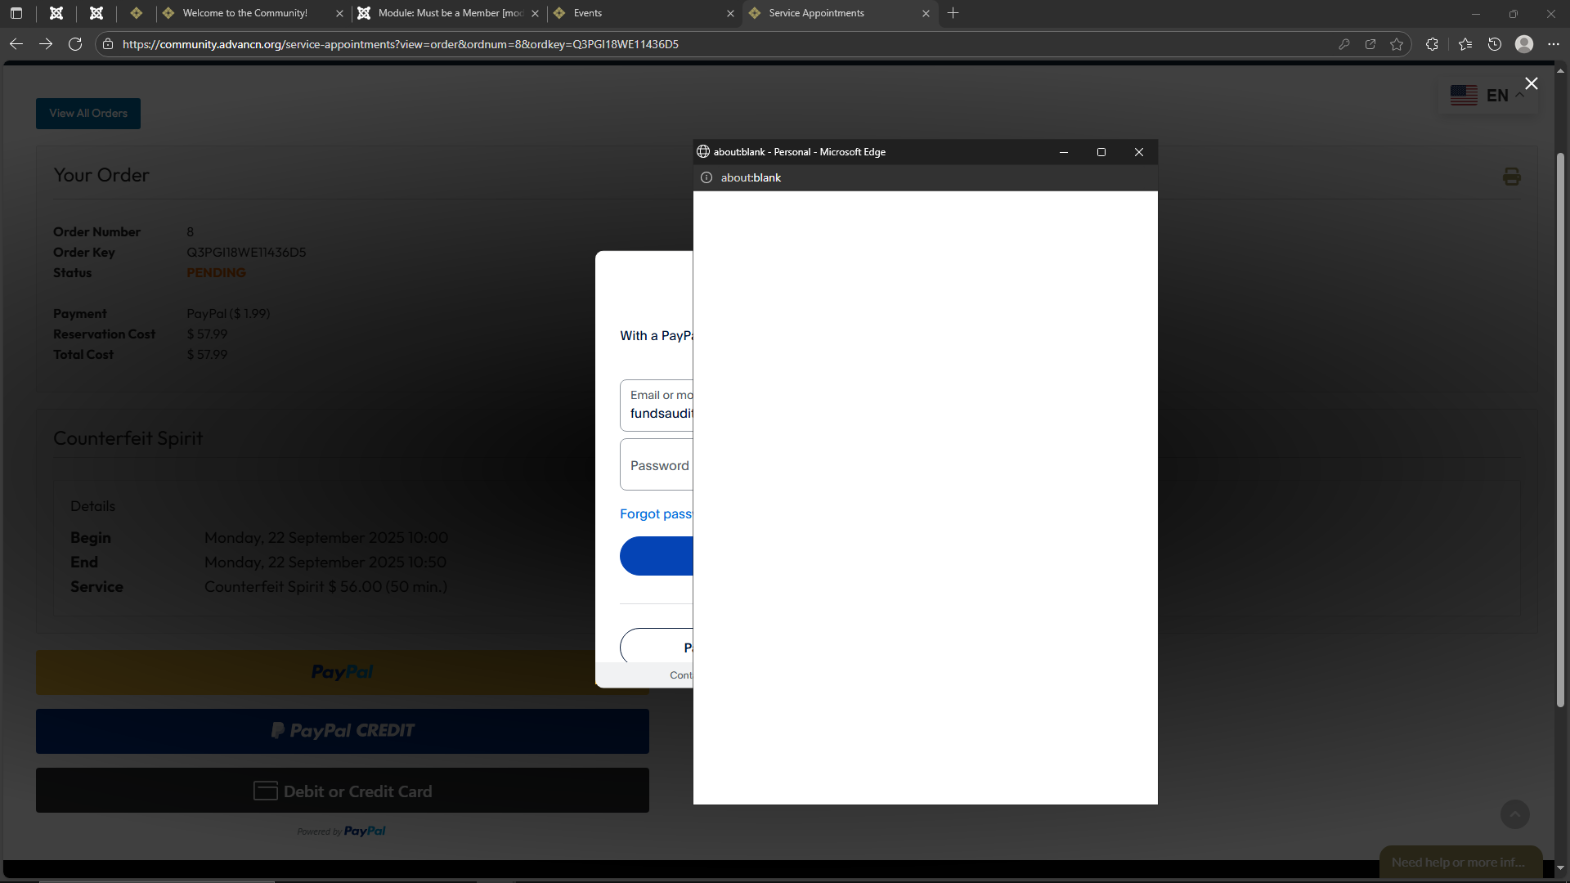Open the browser extensions icon

1432,44
